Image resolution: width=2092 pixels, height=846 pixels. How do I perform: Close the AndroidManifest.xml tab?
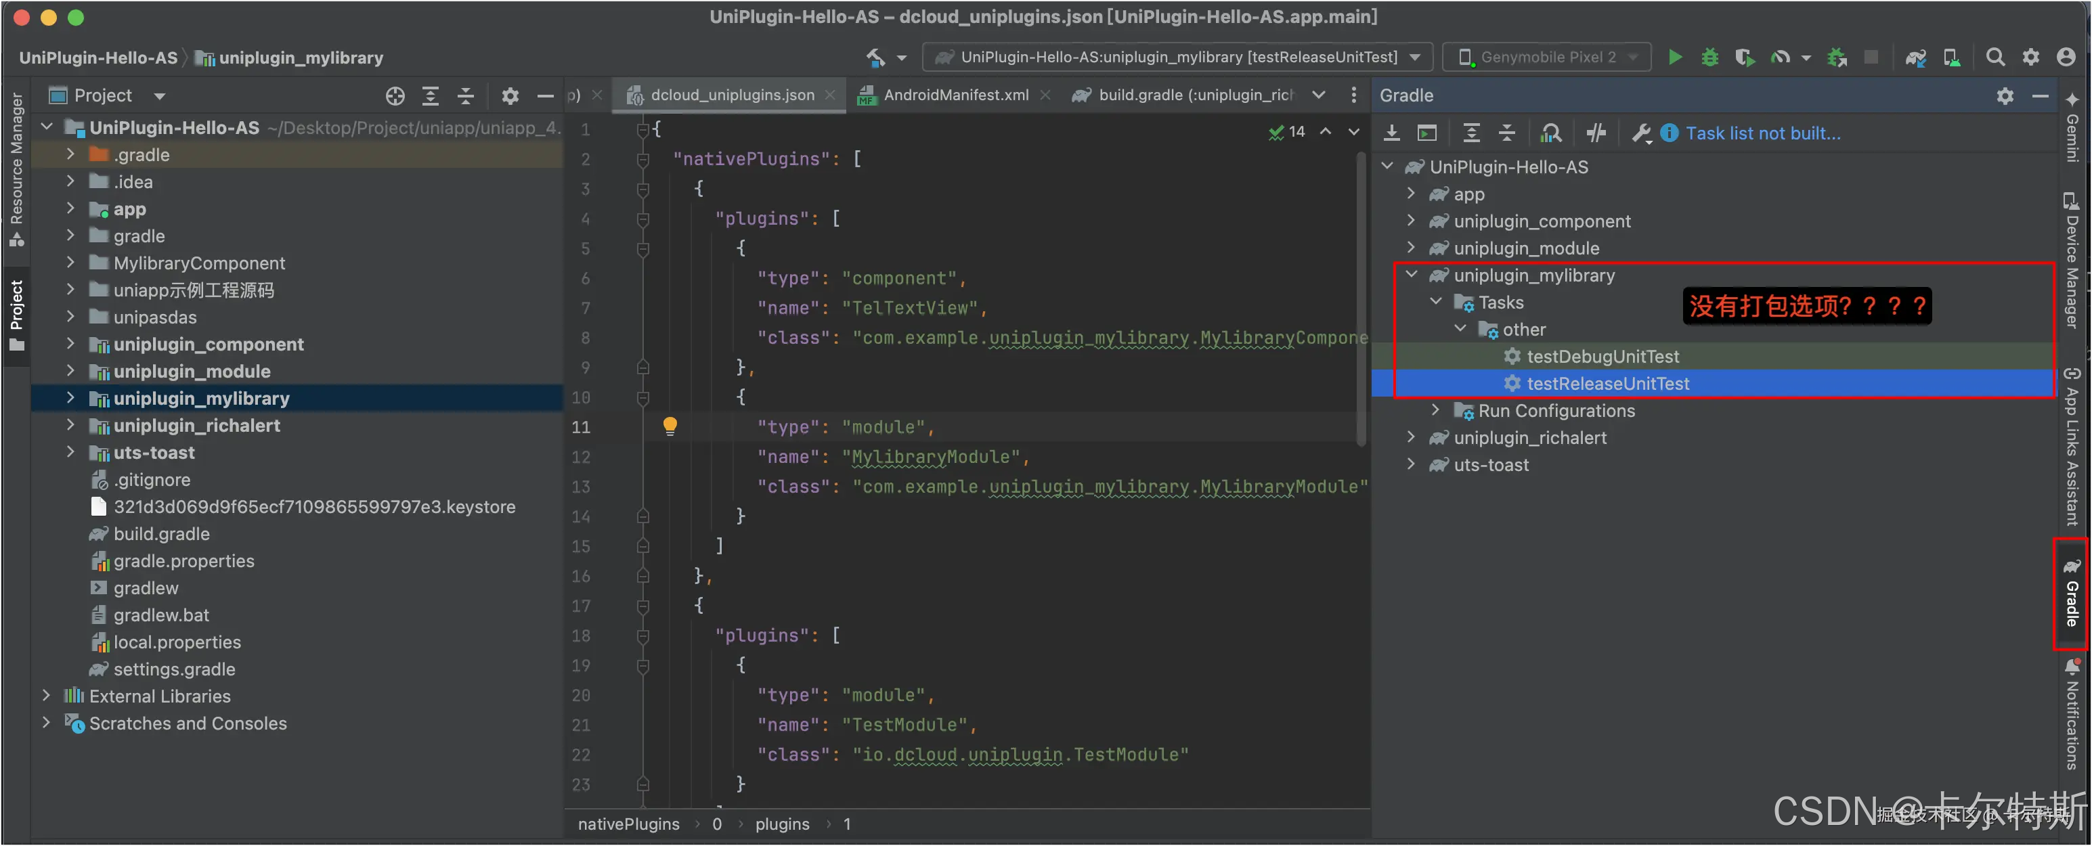1045,95
